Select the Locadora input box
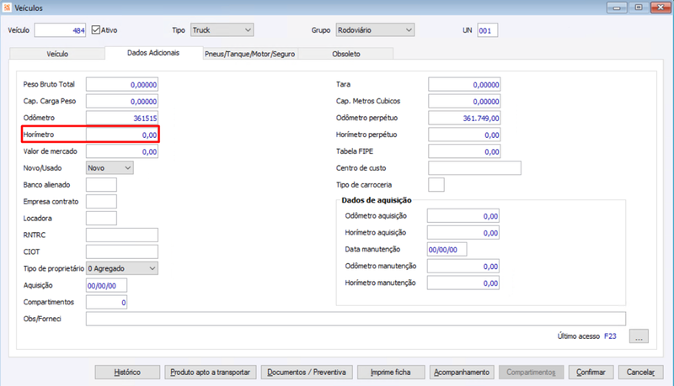674x386 pixels. tap(101, 219)
